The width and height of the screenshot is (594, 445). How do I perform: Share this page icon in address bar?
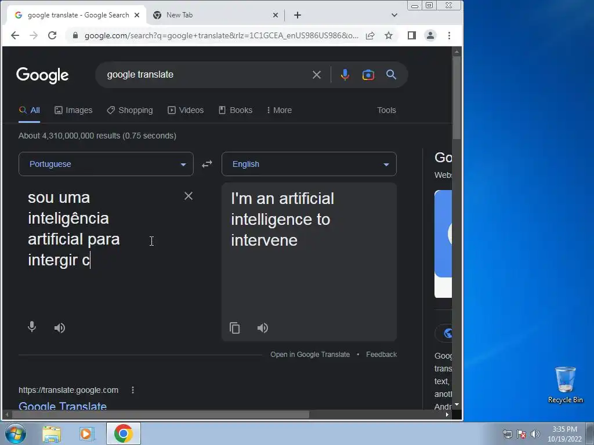point(370,35)
